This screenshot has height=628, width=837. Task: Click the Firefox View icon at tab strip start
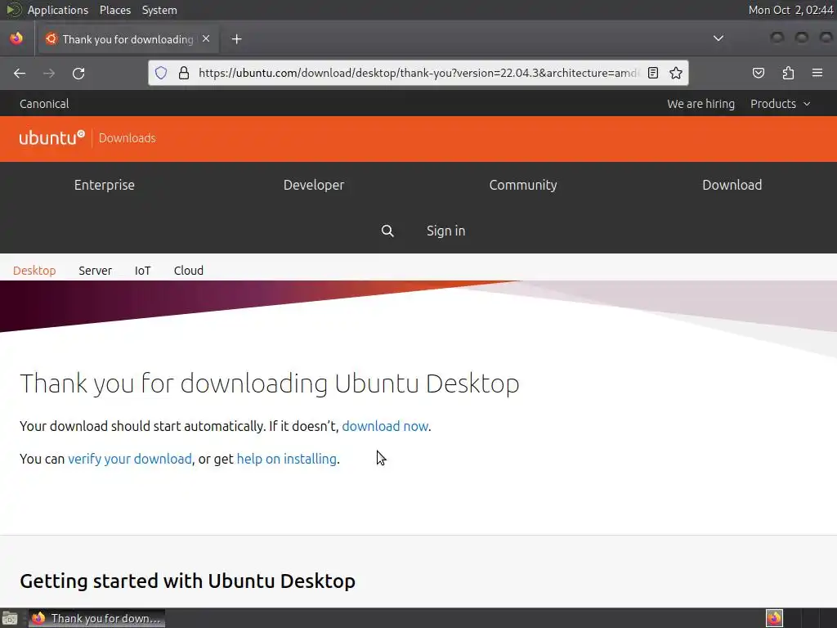[x=16, y=38]
